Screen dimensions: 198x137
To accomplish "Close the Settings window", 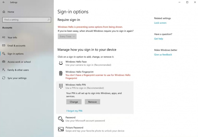I will tap(195, 2).
